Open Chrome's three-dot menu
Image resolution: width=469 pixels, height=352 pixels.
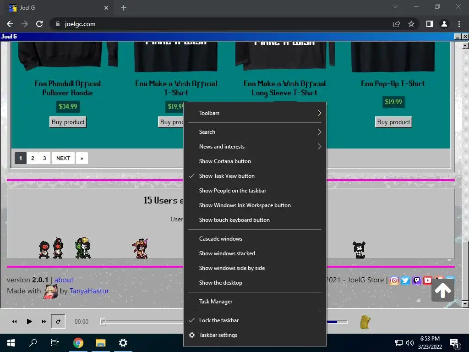click(459, 24)
